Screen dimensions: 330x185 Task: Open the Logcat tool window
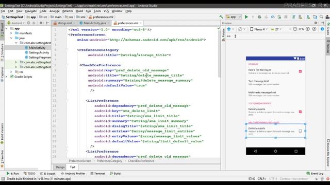point(48,174)
